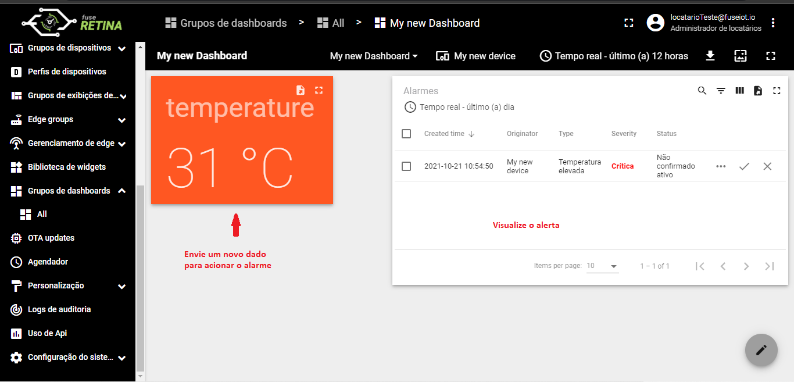Click Gerenciamento de edge antenna icon
794x382 pixels.
pyautogui.click(x=17, y=143)
